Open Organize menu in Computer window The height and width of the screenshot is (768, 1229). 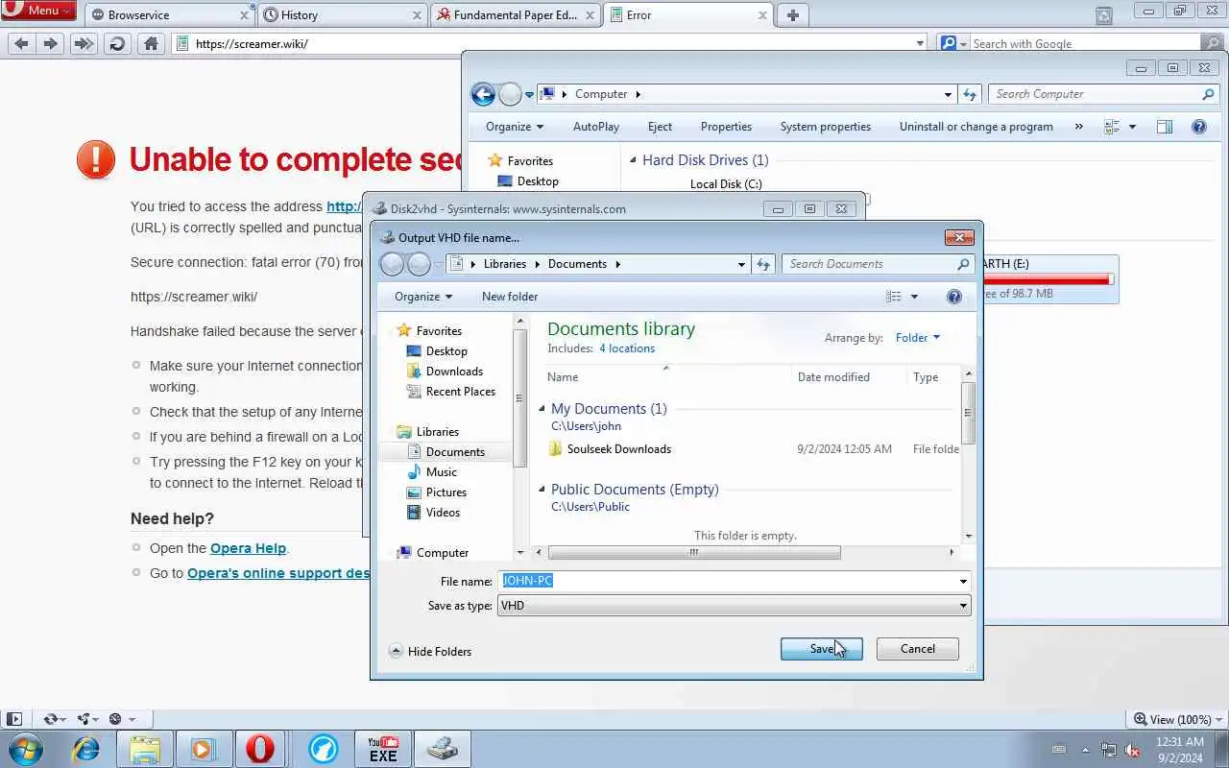click(514, 127)
